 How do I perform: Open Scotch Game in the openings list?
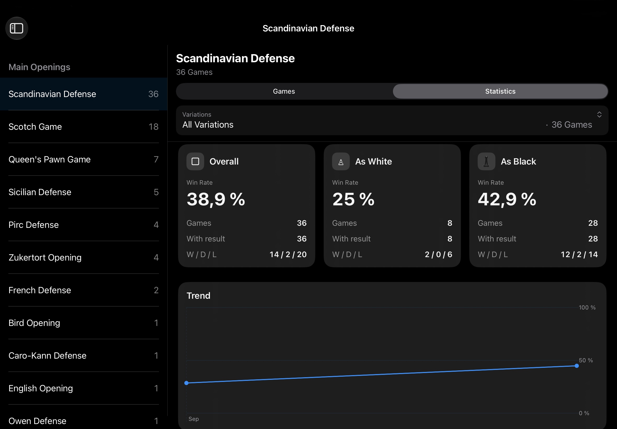coord(84,127)
